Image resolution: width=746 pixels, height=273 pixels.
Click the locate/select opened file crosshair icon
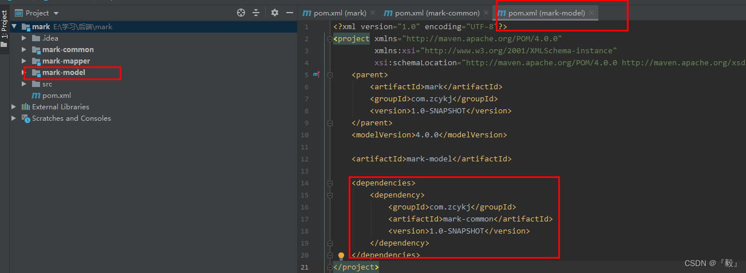(x=241, y=13)
